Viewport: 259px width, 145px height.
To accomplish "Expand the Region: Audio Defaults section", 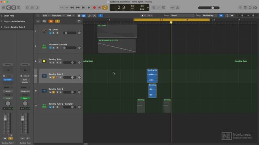I will point(2,21).
